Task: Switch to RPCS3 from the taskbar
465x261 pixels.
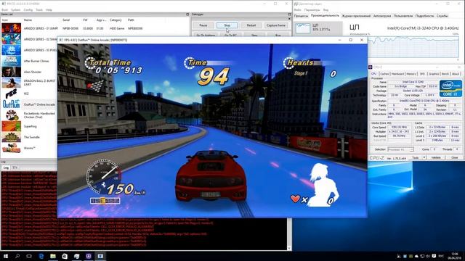Action: pyautogui.click(x=100, y=256)
